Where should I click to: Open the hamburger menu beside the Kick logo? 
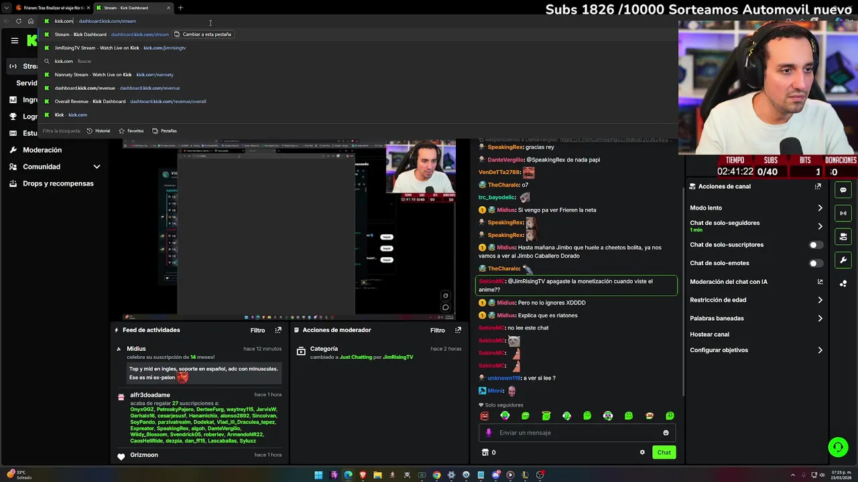coord(14,41)
